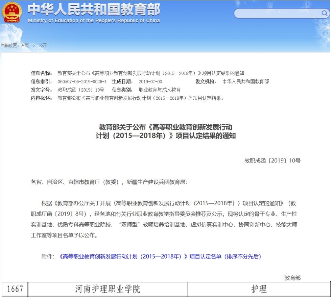Open the 项目认定名单 attachment link
Screen dimensions: 332x298
coord(160,256)
